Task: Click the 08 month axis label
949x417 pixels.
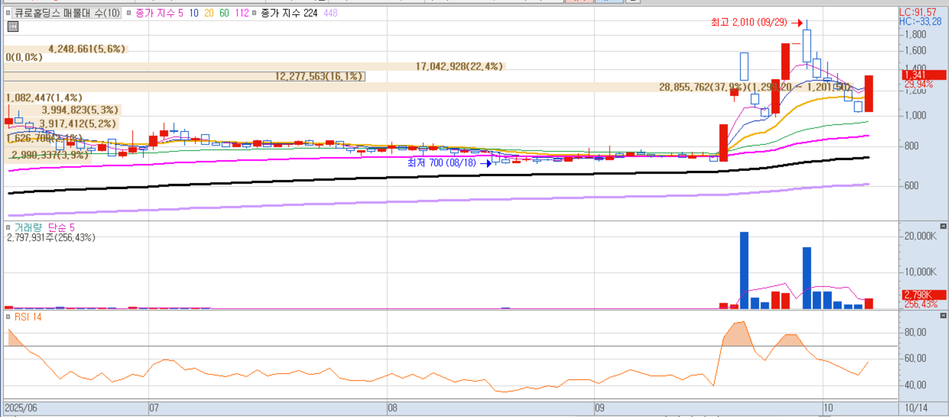Action: click(392, 408)
